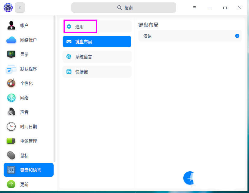Select the 网络 network globe icon

click(x=11, y=98)
